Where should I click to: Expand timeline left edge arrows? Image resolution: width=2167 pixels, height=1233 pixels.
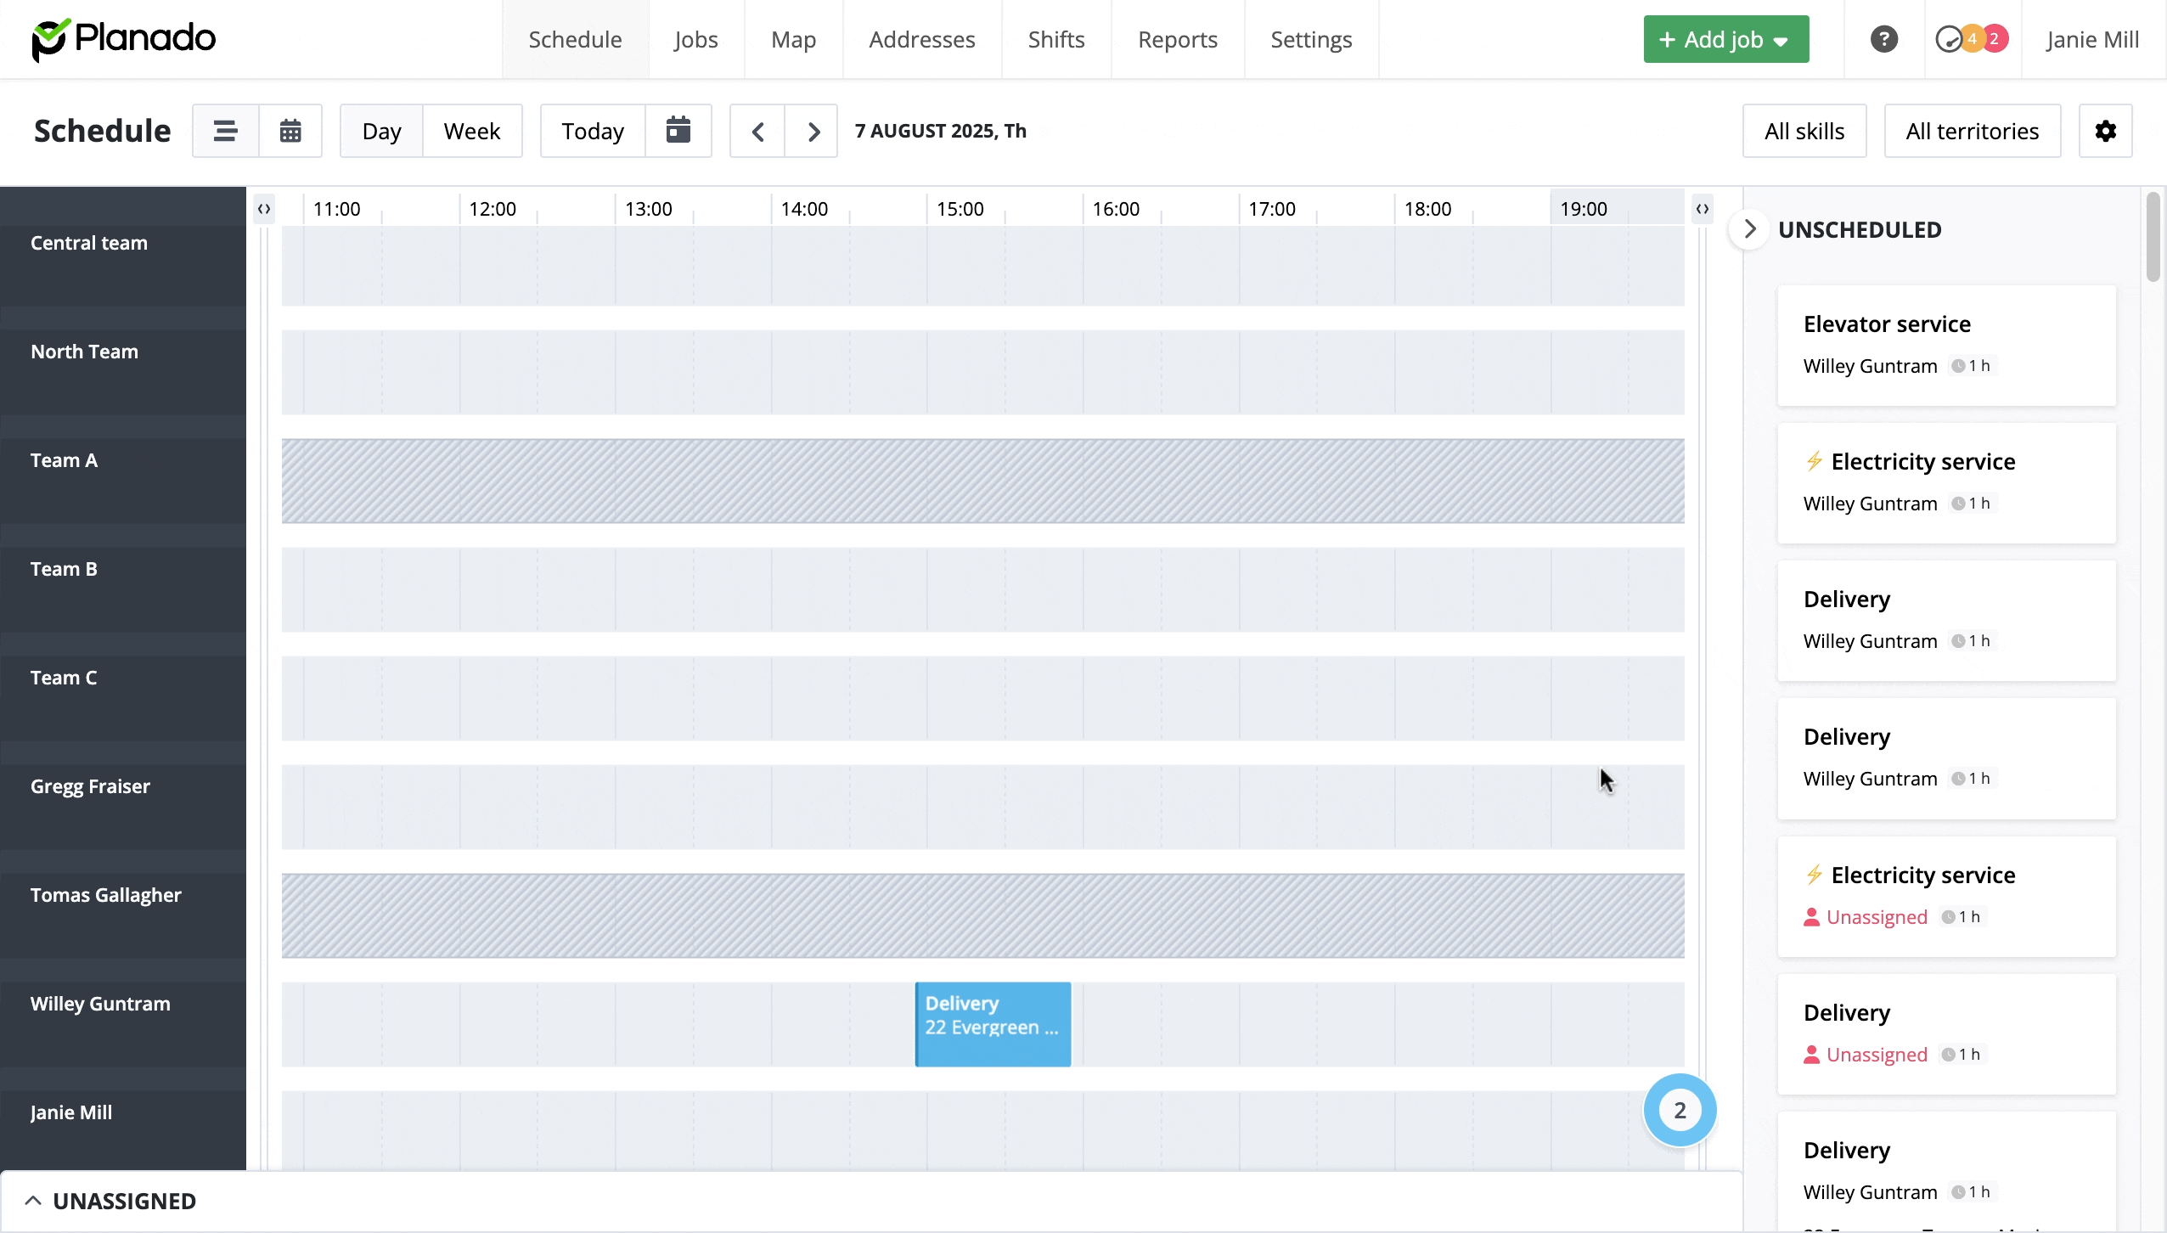[264, 209]
